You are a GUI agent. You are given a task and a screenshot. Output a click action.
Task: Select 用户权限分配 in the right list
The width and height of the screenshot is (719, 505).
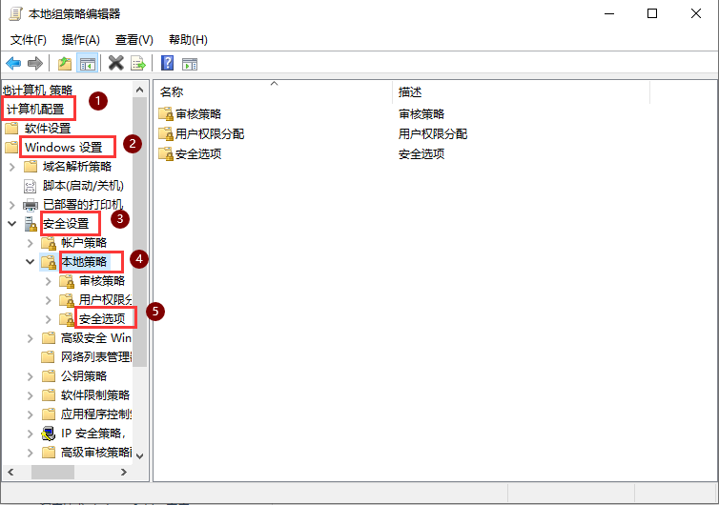pyautogui.click(x=210, y=134)
